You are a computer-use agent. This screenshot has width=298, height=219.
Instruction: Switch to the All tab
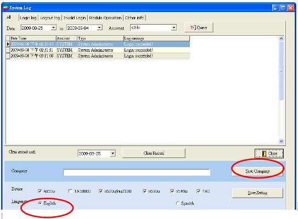[x=9, y=18]
